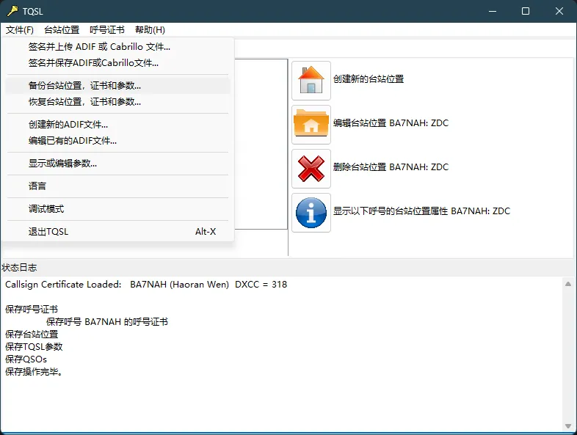577x435 pixels.
Task: Select 创建新的ADIF文件 menu item
Action: click(x=68, y=125)
